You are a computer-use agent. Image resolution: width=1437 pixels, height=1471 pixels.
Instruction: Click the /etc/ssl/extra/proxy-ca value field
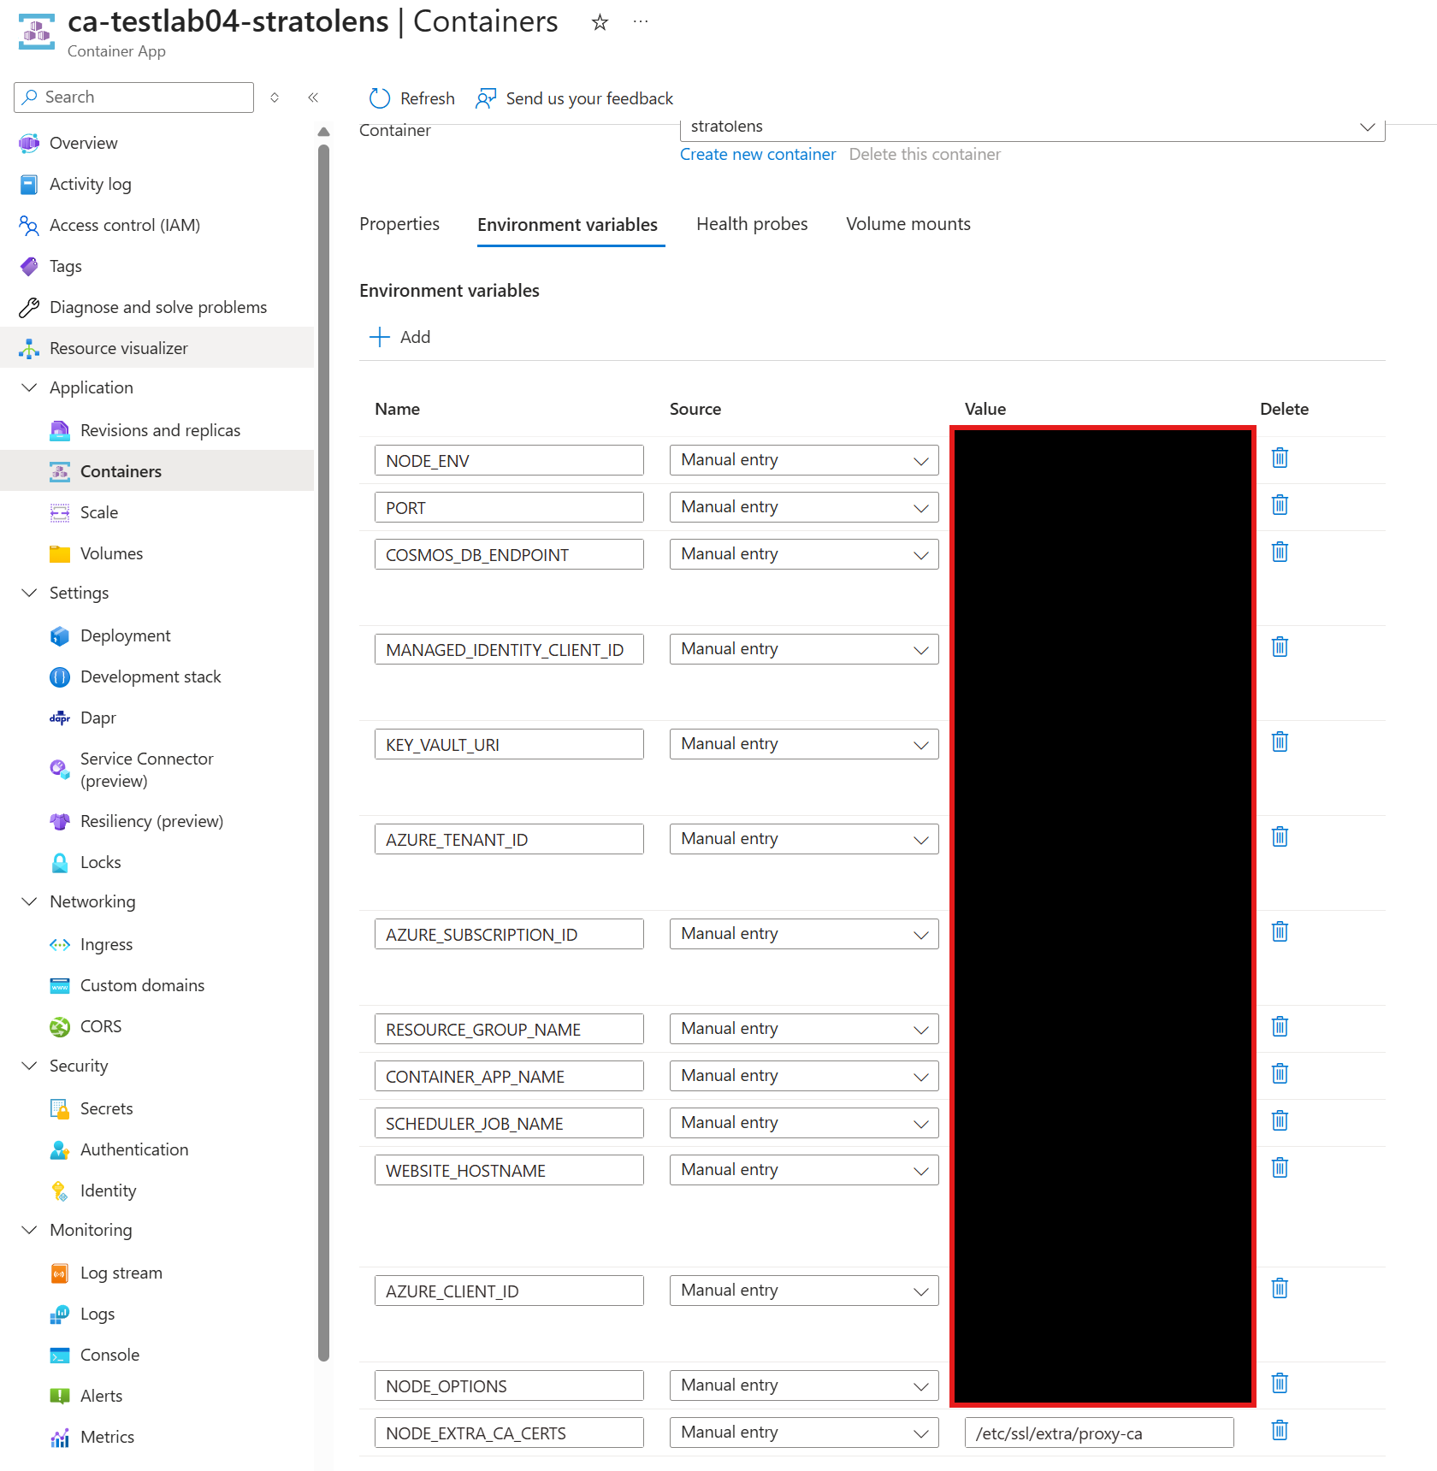pyautogui.click(x=1099, y=1433)
